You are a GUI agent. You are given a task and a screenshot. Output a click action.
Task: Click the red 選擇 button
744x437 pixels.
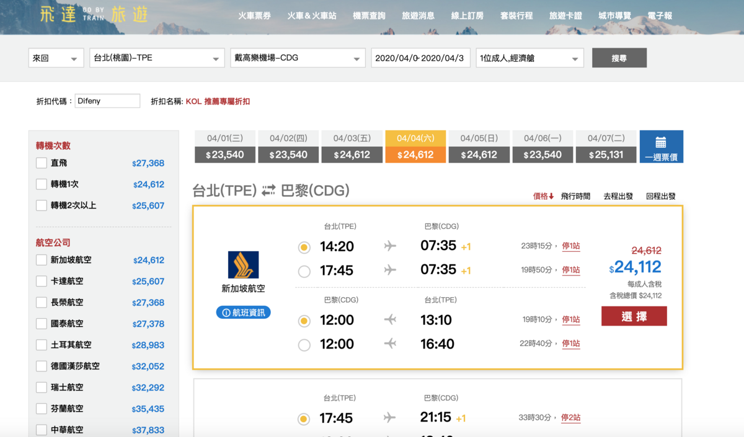point(634,316)
